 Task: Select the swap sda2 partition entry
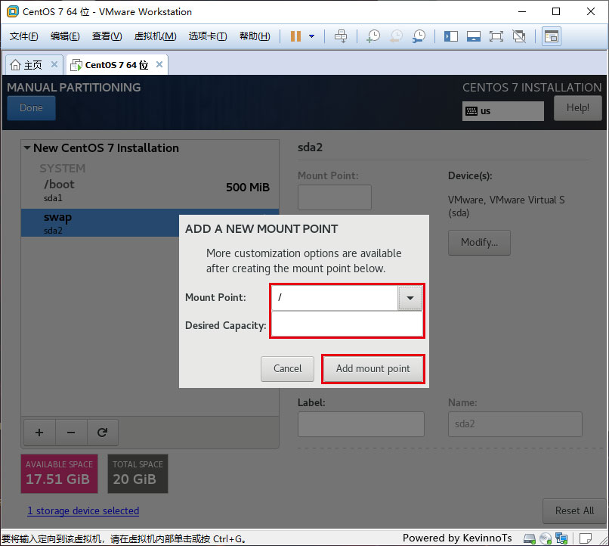tap(100, 222)
